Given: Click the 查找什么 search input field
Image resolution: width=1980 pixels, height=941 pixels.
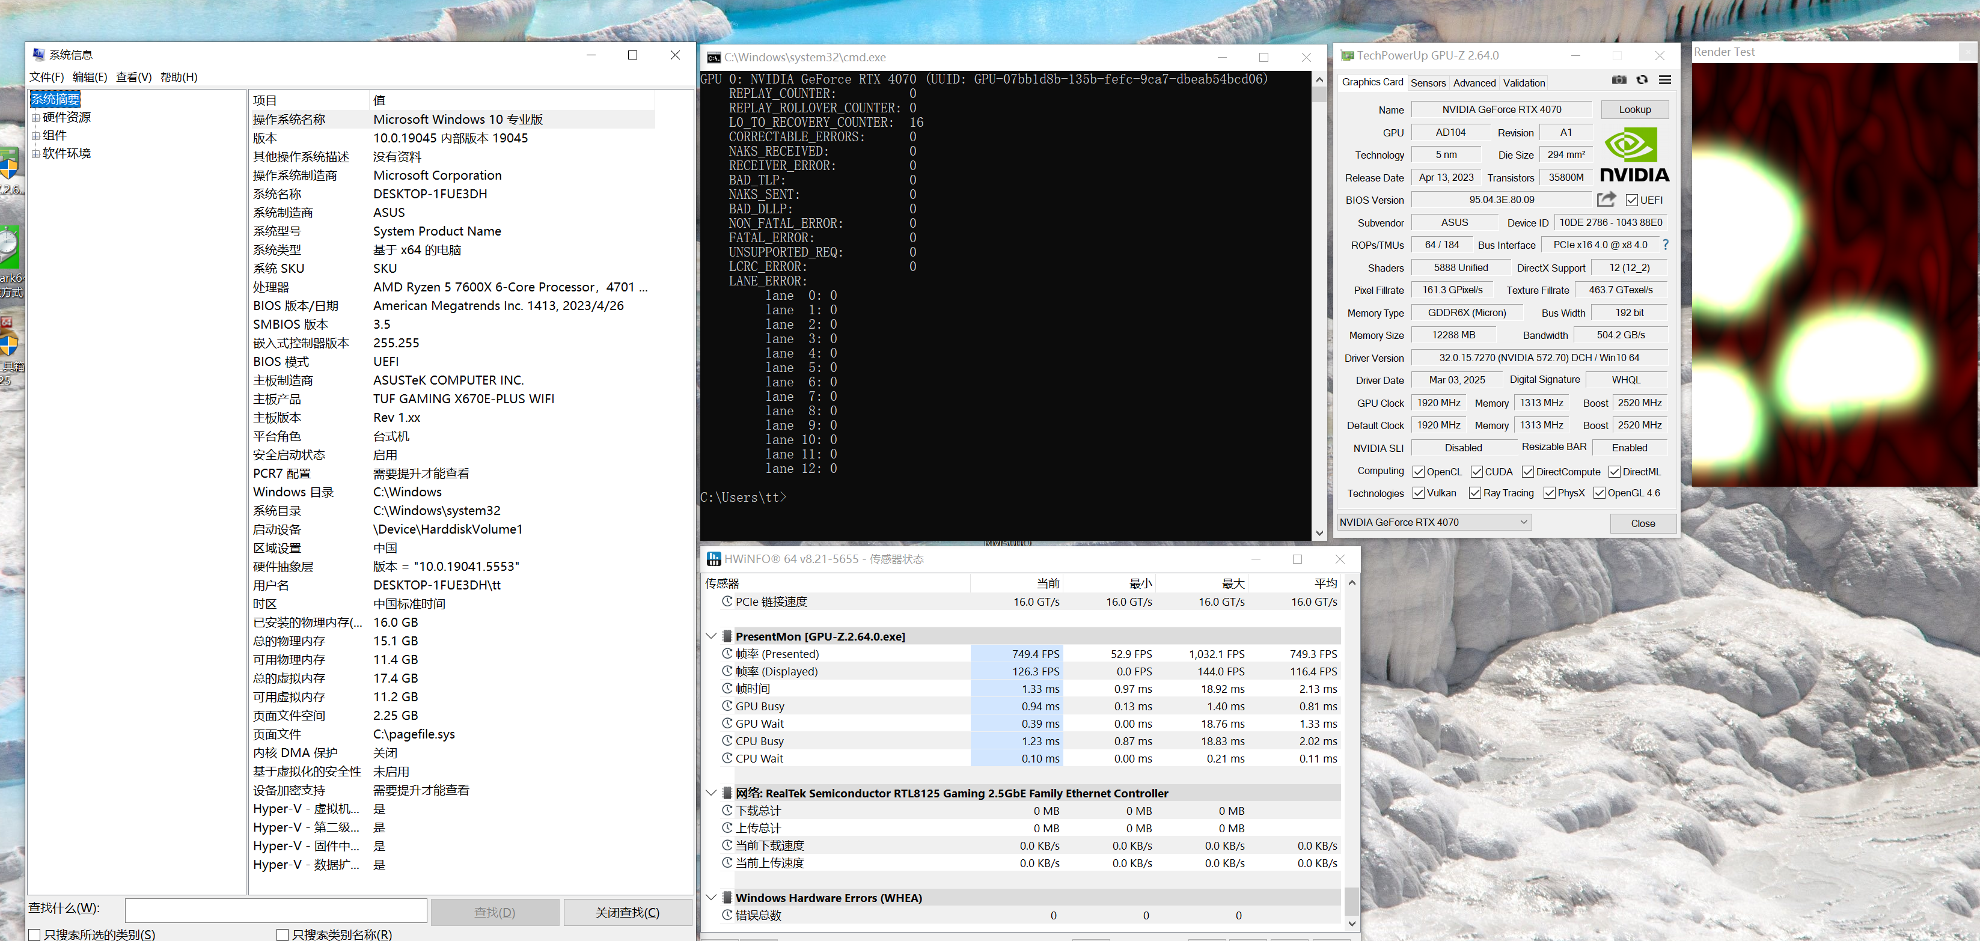Looking at the screenshot, I should 276,910.
